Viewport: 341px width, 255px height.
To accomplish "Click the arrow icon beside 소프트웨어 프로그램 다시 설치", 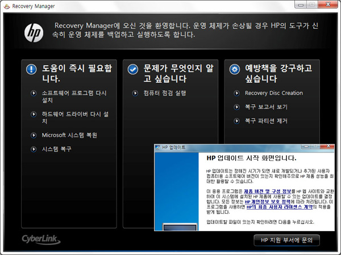I will [34, 93].
